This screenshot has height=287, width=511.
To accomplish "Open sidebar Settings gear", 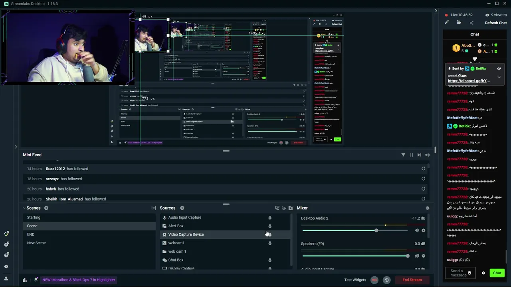I will click(x=6, y=267).
